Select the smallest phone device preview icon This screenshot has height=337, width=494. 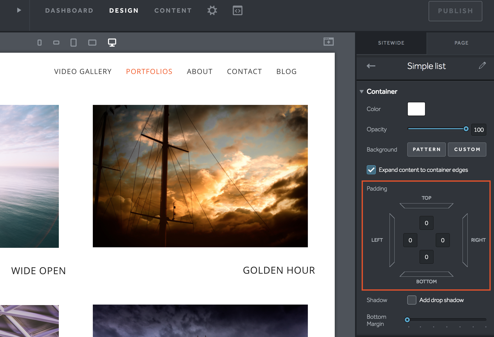pos(40,42)
